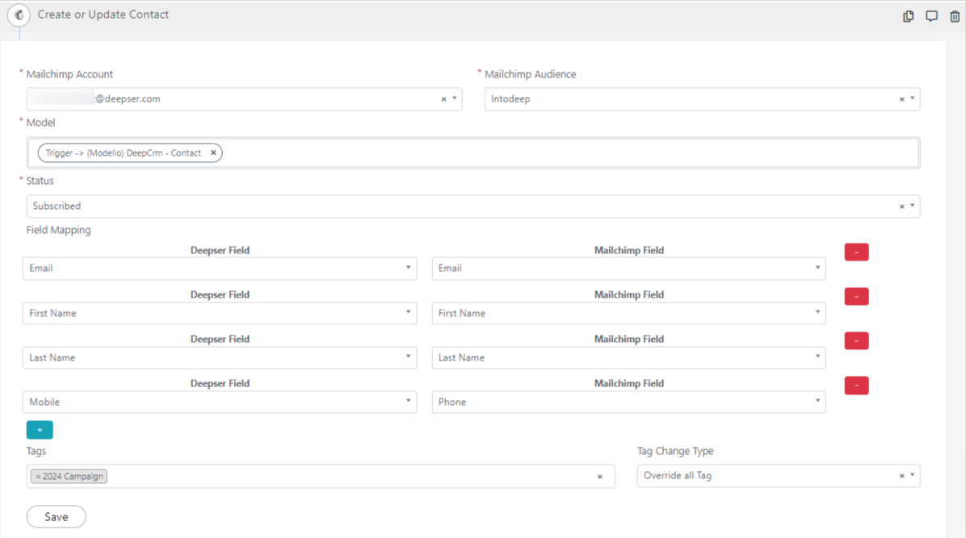Remove the Email field mapping row
966x538 pixels.
click(x=856, y=252)
